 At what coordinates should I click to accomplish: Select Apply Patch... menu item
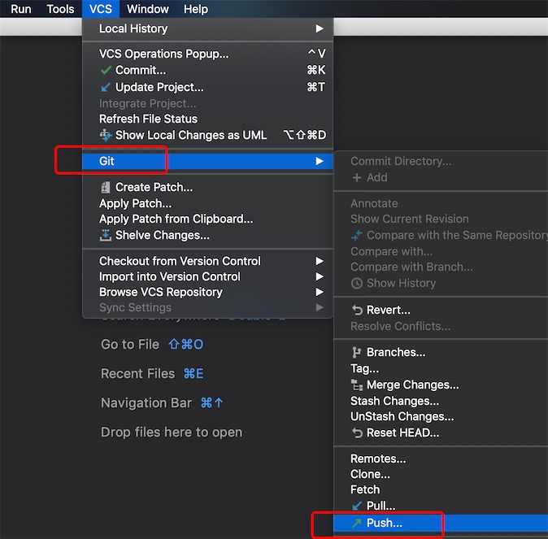[207, 203]
